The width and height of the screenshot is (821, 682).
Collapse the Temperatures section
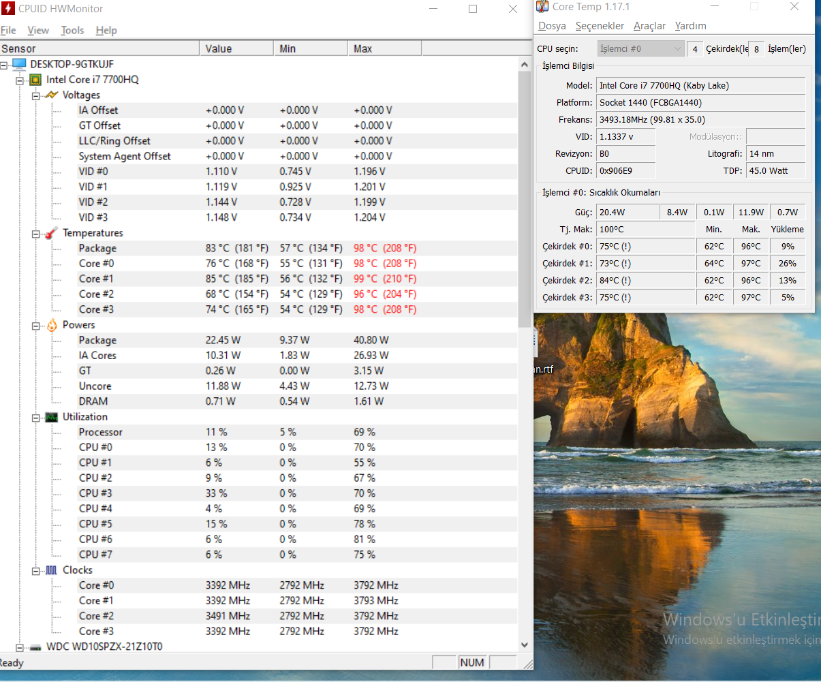(x=35, y=234)
